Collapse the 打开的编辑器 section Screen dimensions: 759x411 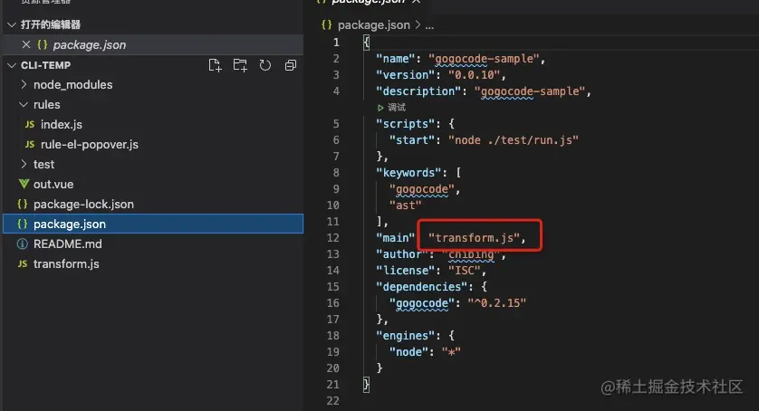click(x=12, y=24)
